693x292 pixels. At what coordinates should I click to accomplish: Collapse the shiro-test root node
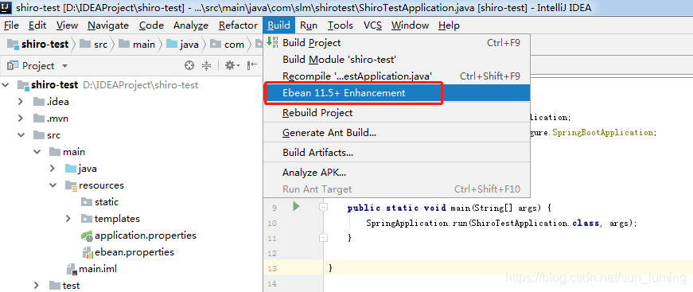[x=6, y=85]
